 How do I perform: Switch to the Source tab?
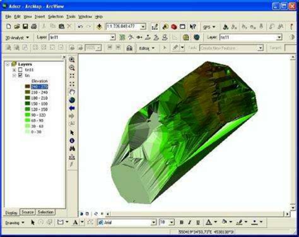[x=28, y=212]
